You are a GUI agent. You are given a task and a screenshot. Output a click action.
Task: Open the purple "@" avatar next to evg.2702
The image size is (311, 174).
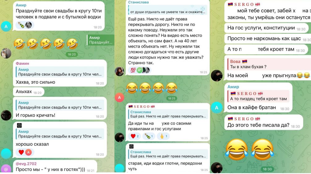coord(6,169)
